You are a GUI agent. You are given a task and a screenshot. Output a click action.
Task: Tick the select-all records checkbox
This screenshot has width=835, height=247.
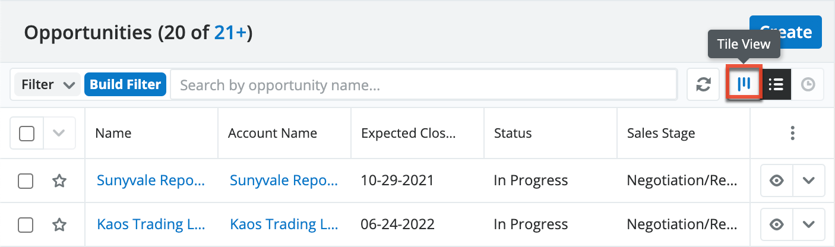(x=27, y=134)
